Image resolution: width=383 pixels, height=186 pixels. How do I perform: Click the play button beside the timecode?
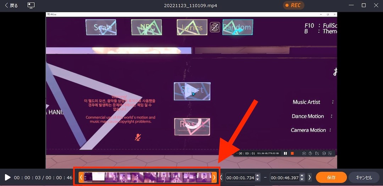coord(7,178)
